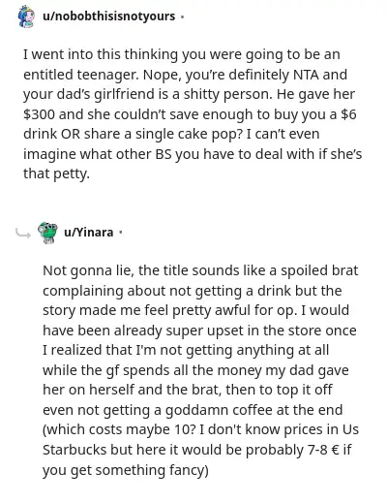This screenshot has height=504, width=387.
Task: Click the reply thread arrow icon
Action: click(x=23, y=234)
